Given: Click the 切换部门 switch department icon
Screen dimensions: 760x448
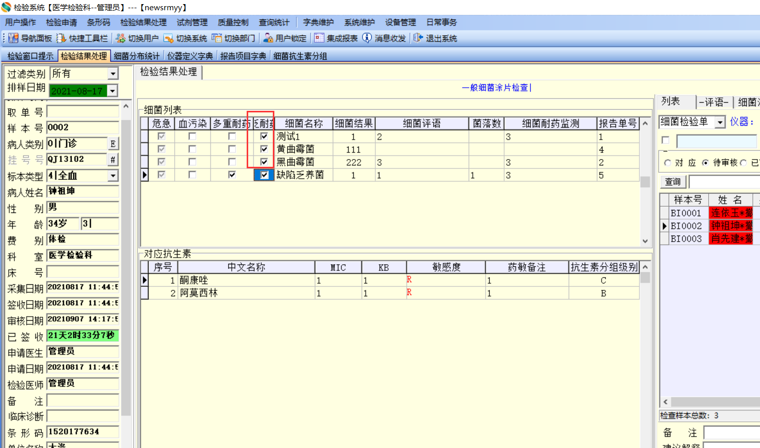Looking at the screenshot, I should [217, 38].
